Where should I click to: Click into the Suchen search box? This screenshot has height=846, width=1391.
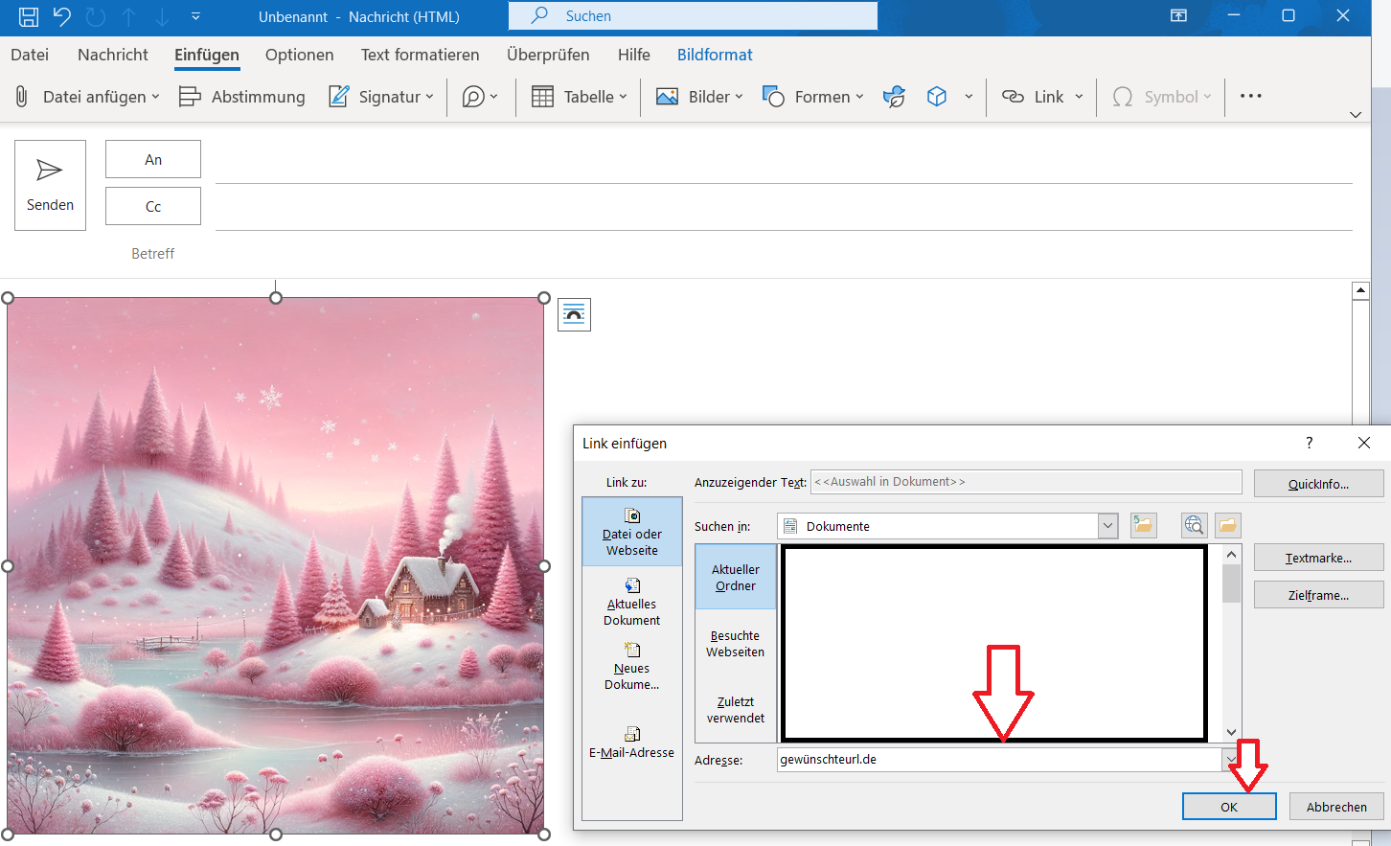(694, 16)
